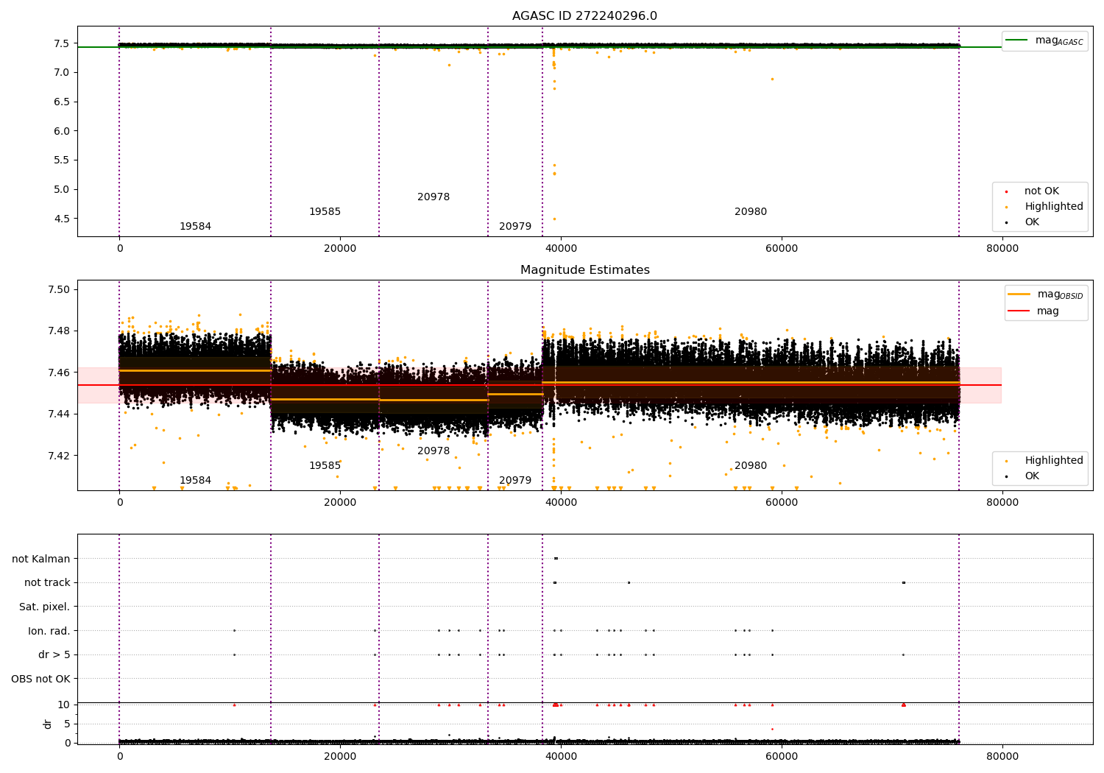Image resolution: width=1104 pixels, height=773 pixels.
Task: Click the dr axis tick 10
Action: pyautogui.click(x=64, y=705)
